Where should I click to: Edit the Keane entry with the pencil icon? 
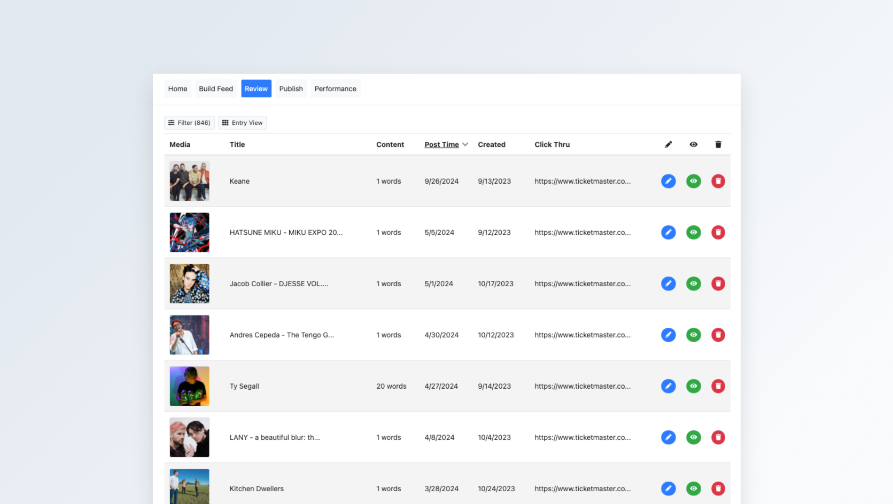668,181
